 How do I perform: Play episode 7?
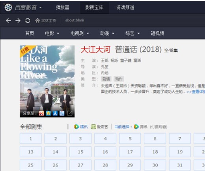coord(180,138)
